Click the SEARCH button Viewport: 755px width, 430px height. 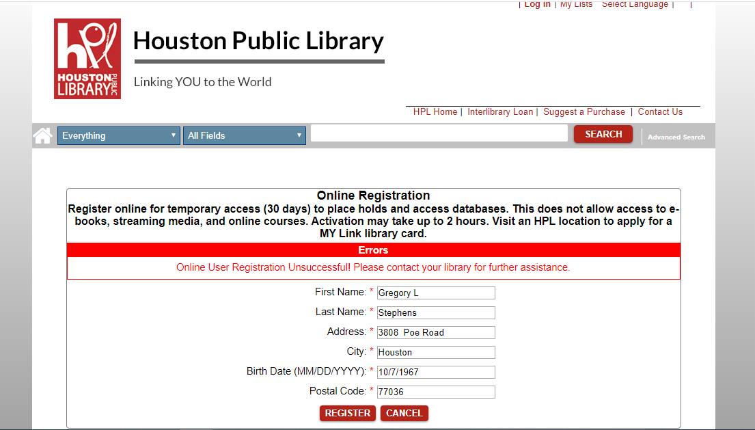(603, 134)
